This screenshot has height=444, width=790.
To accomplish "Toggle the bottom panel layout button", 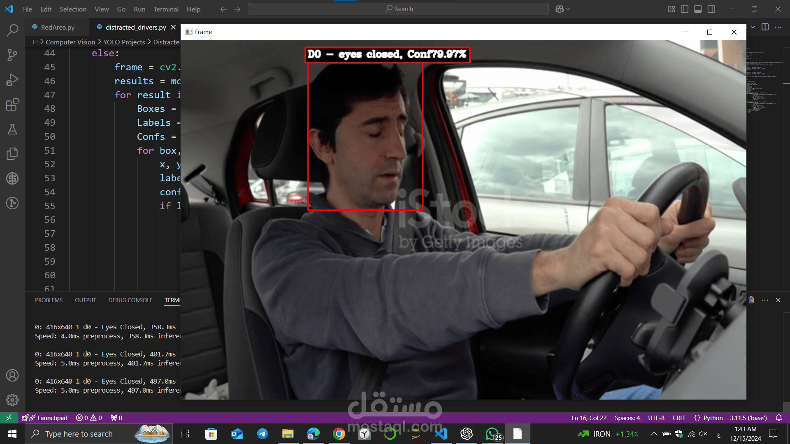I will (698, 9).
